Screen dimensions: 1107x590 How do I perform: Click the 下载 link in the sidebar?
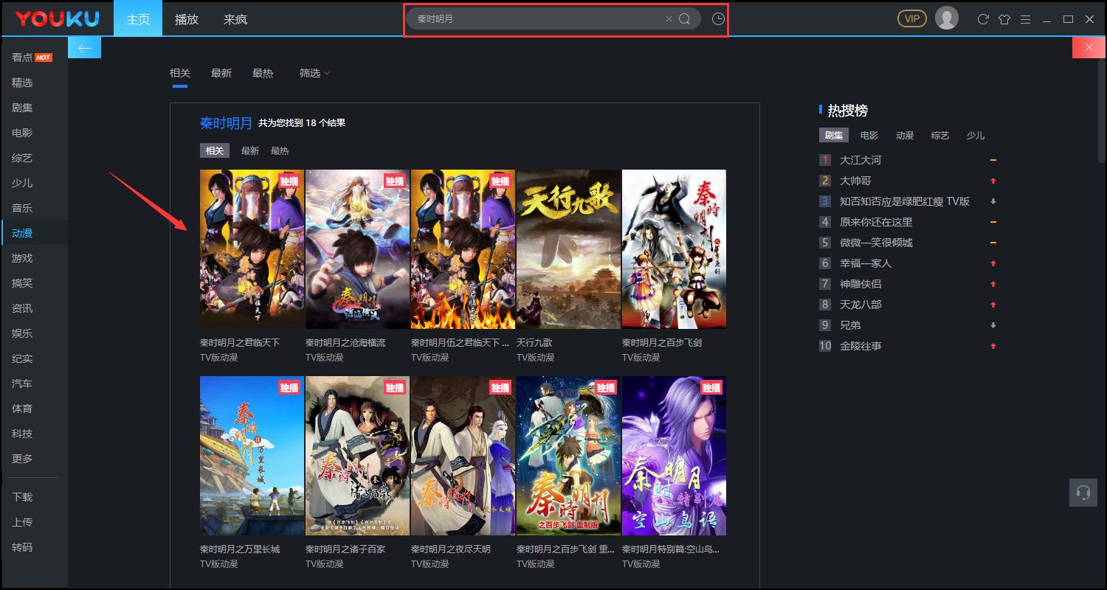click(23, 496)
